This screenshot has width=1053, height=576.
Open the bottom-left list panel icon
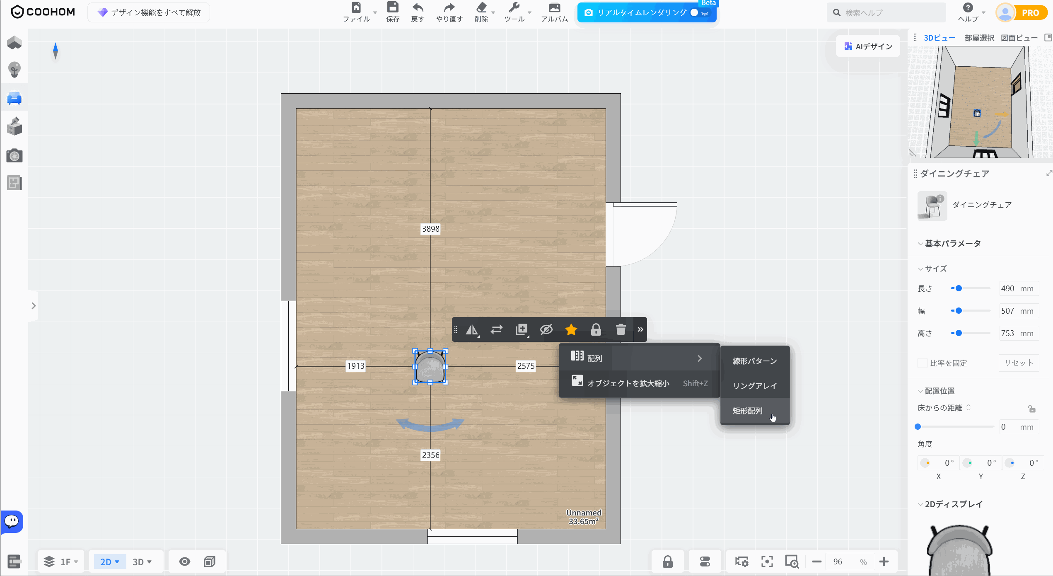pos(14,562)
